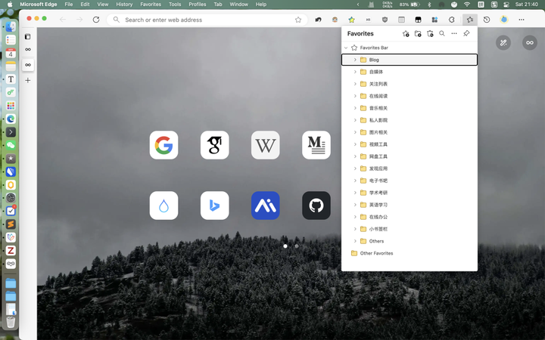The height and width of the screenshot is (340, 545).
Task: Open the History menu
Action: [x=124, y=5]
